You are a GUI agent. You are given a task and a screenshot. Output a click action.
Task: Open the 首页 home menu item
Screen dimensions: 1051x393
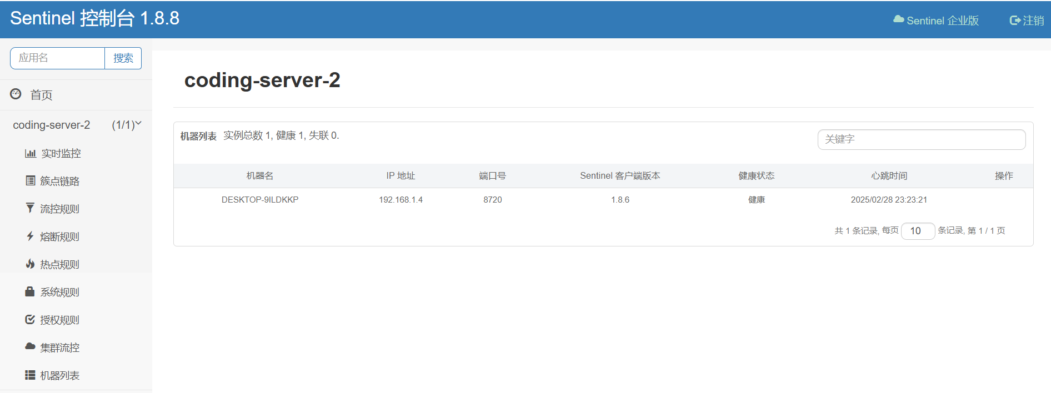click(41, 95)
